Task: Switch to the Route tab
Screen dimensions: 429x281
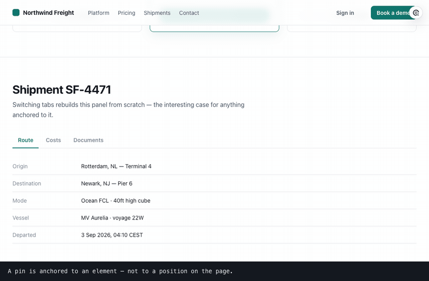Action: (x=25, y=140)
